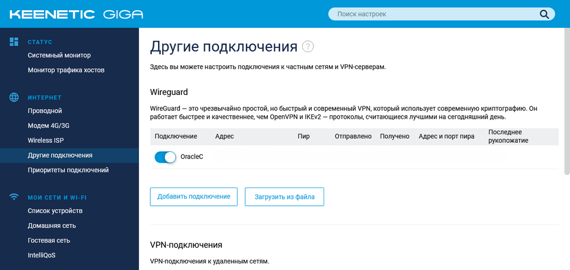Open Wireless ISP settings
The image size is (570, 270).
pyautogui.click(x=46, y=140)
